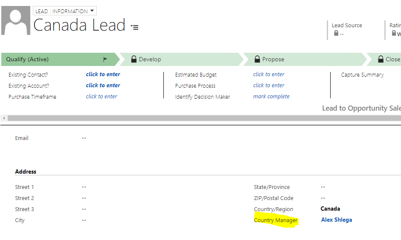Click to enter Purchase Timeframe
The image size is (401, 240).
pos(101,97)
